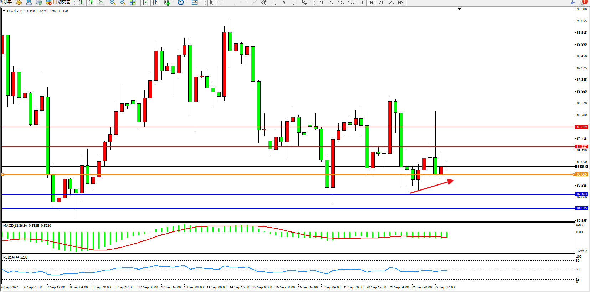Switch to the H1 timeframe
Screen dimensions: 590x292
pyautogui.click(x=361, y=2)
